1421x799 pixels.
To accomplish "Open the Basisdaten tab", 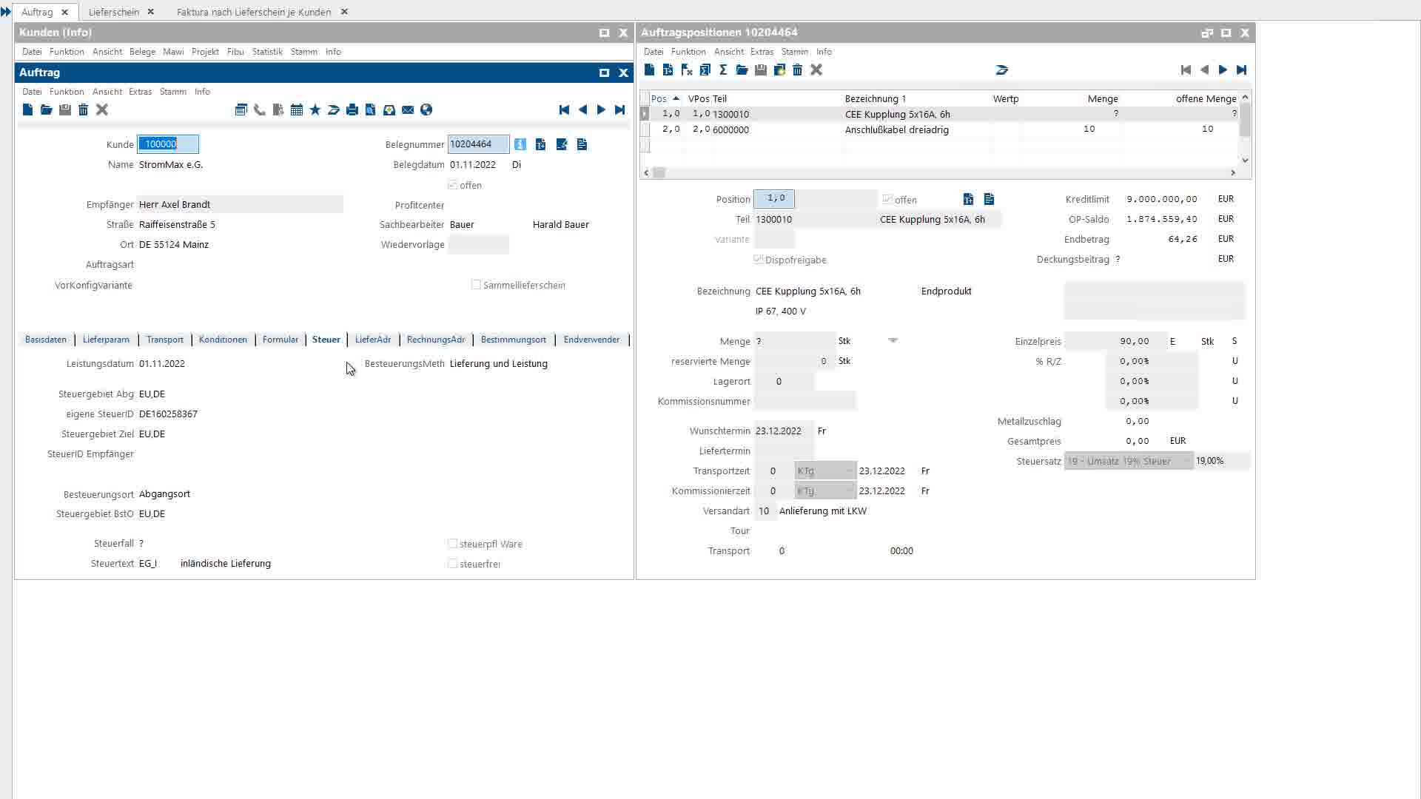I will click(46, 340).
